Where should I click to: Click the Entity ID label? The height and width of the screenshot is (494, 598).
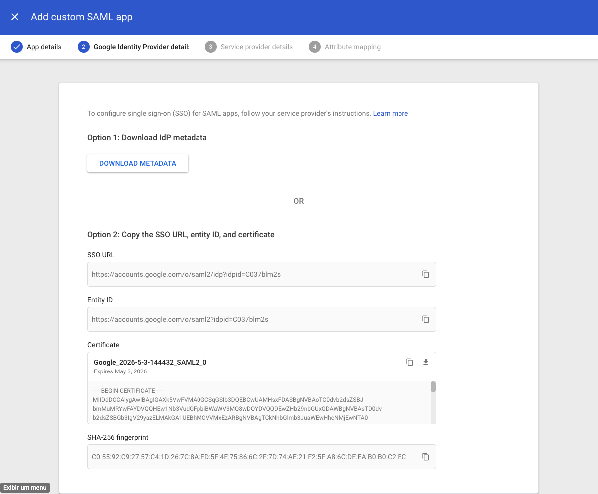[x=100, y=300]
